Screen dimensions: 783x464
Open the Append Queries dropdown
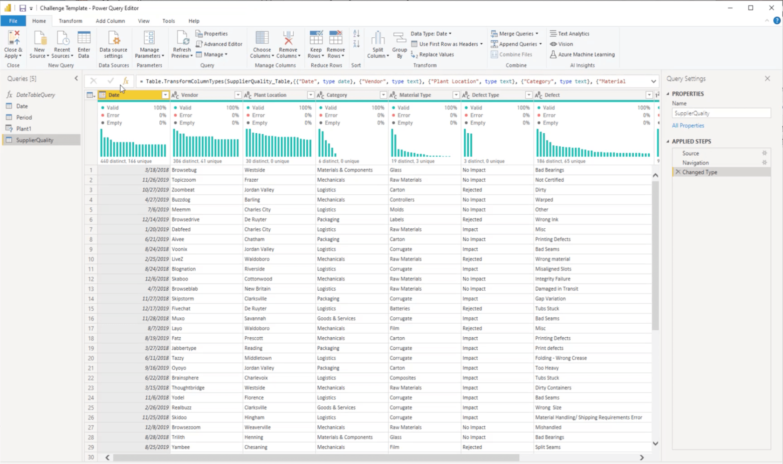(x=516, y=44)
